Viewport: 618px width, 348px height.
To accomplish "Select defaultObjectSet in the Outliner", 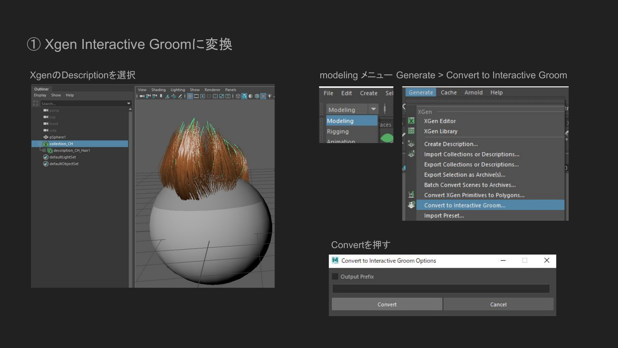I will pos(64,164).
